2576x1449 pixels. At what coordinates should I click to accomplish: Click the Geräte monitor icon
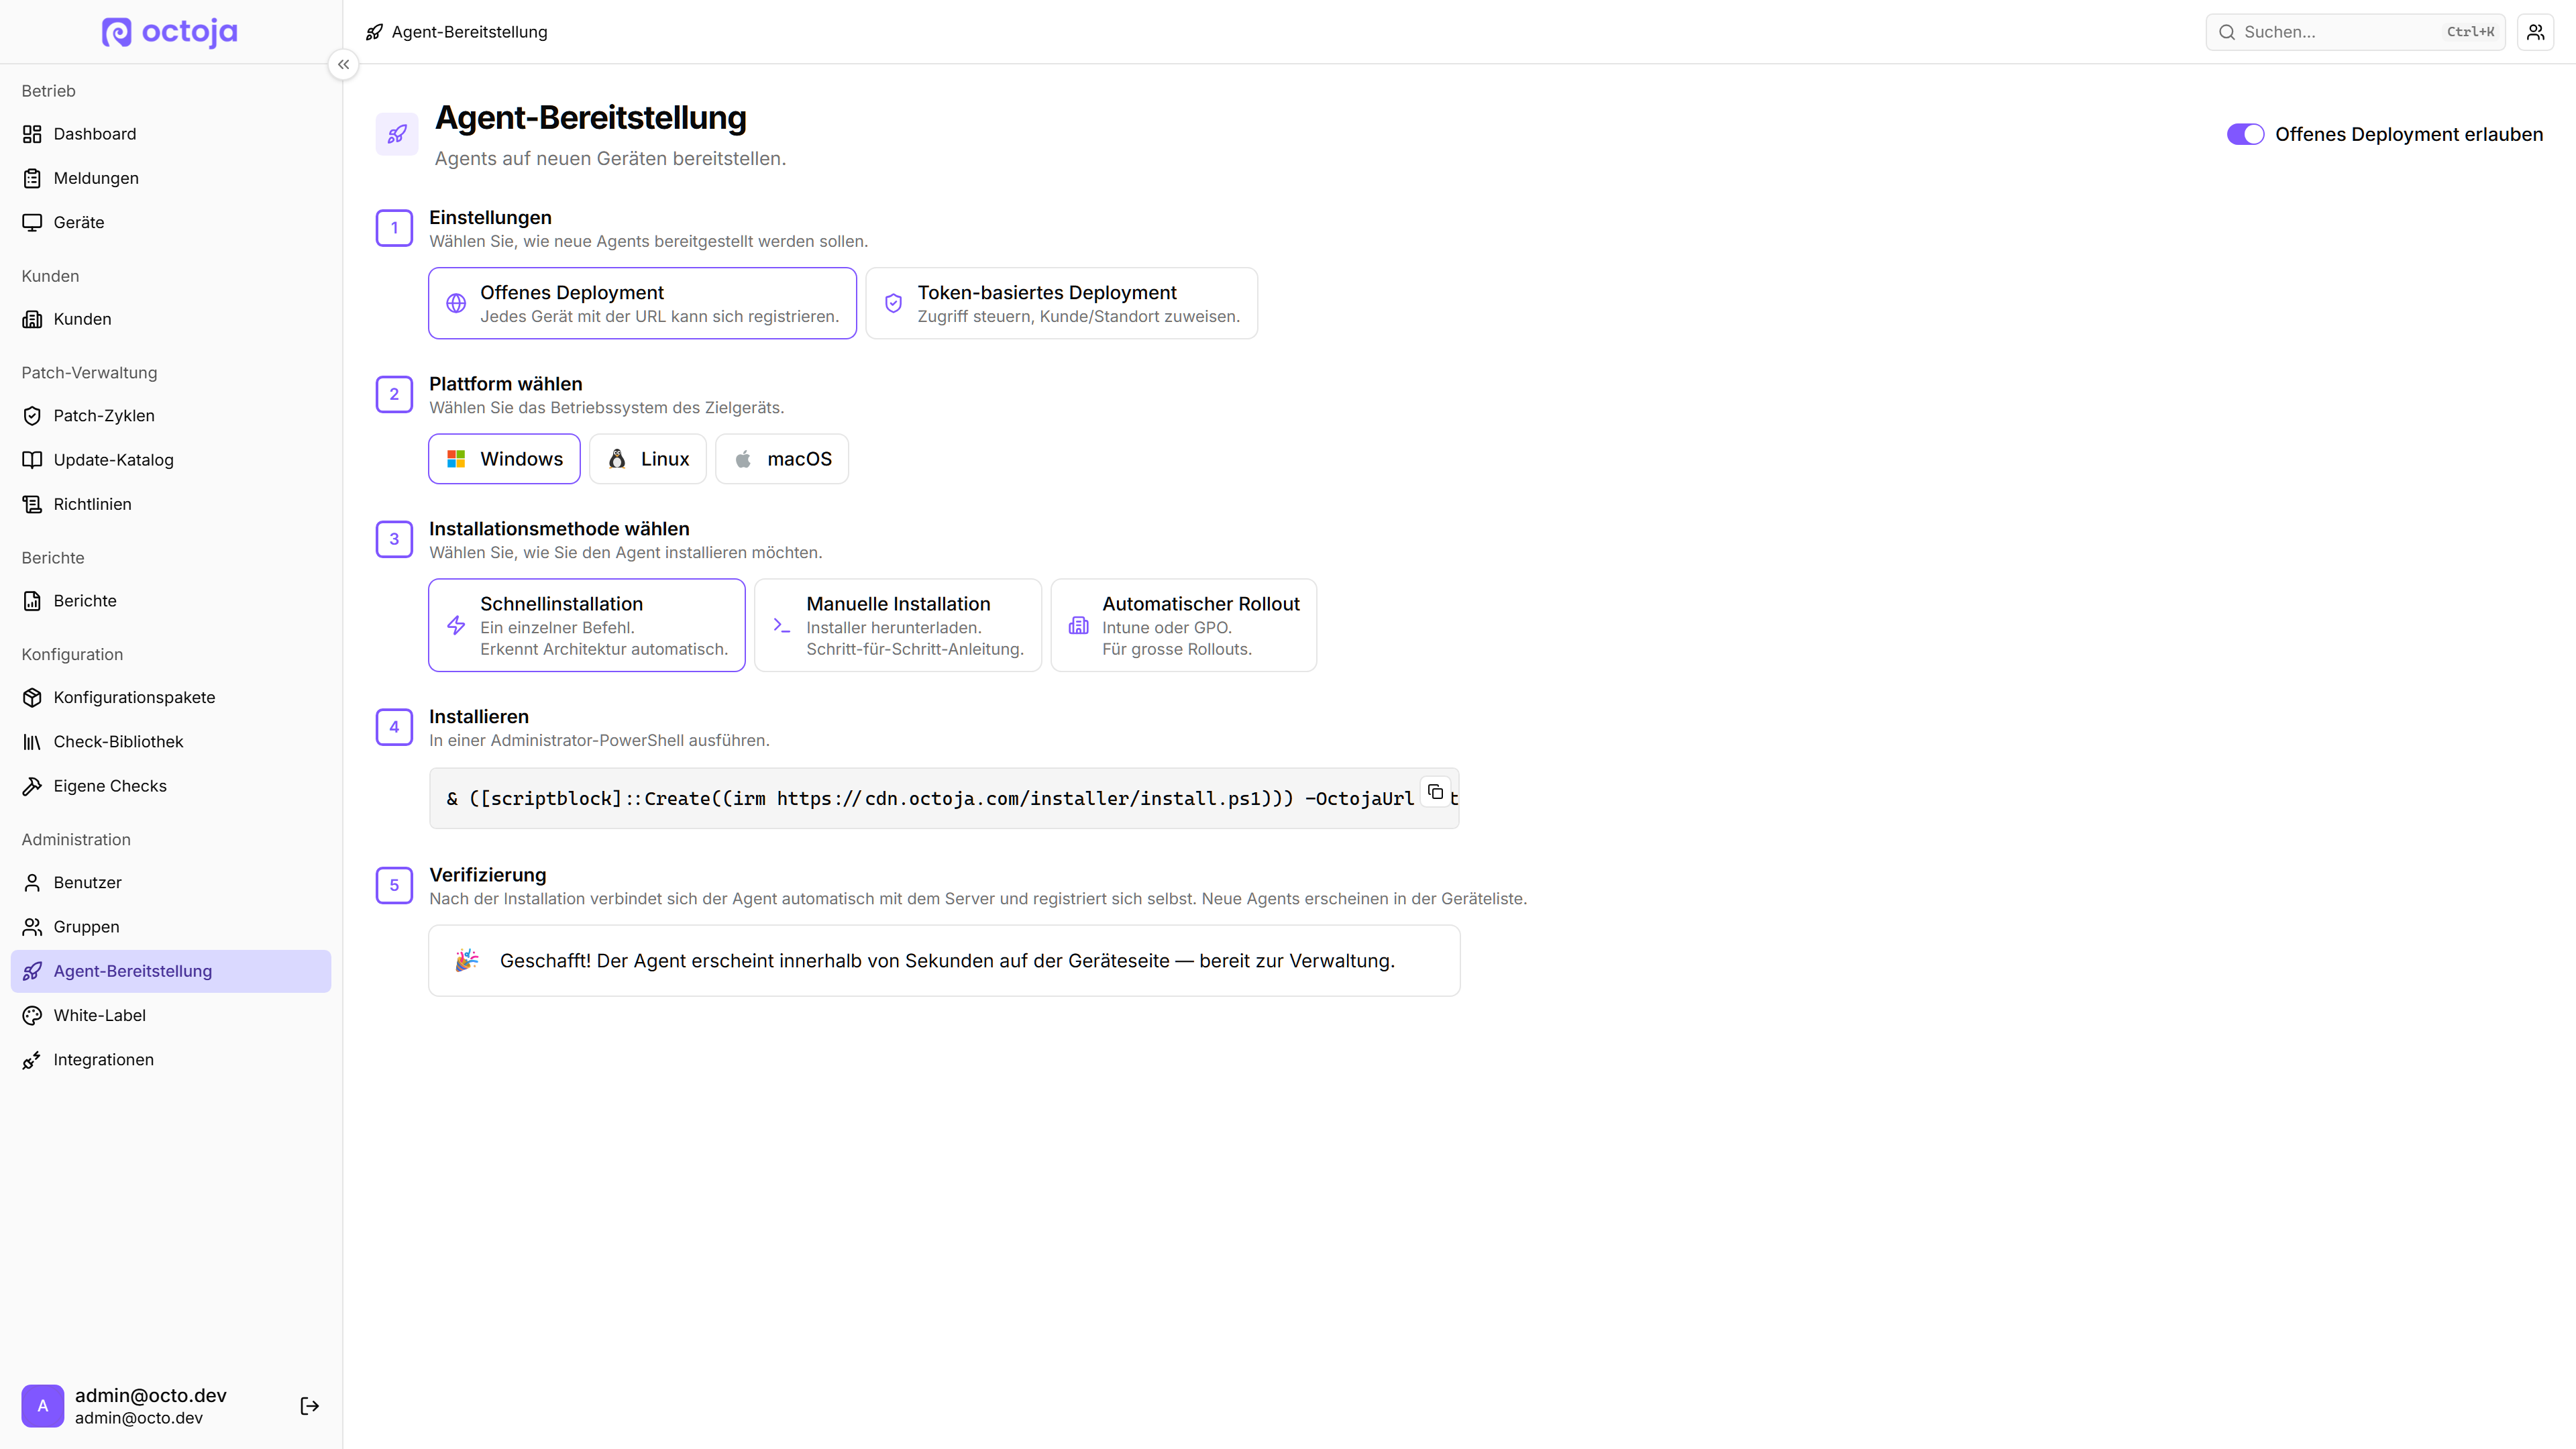point(32,222)
